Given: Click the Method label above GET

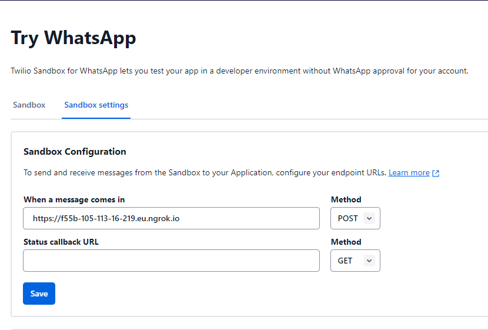Looking at the screenshot, I should coord(346,242).
